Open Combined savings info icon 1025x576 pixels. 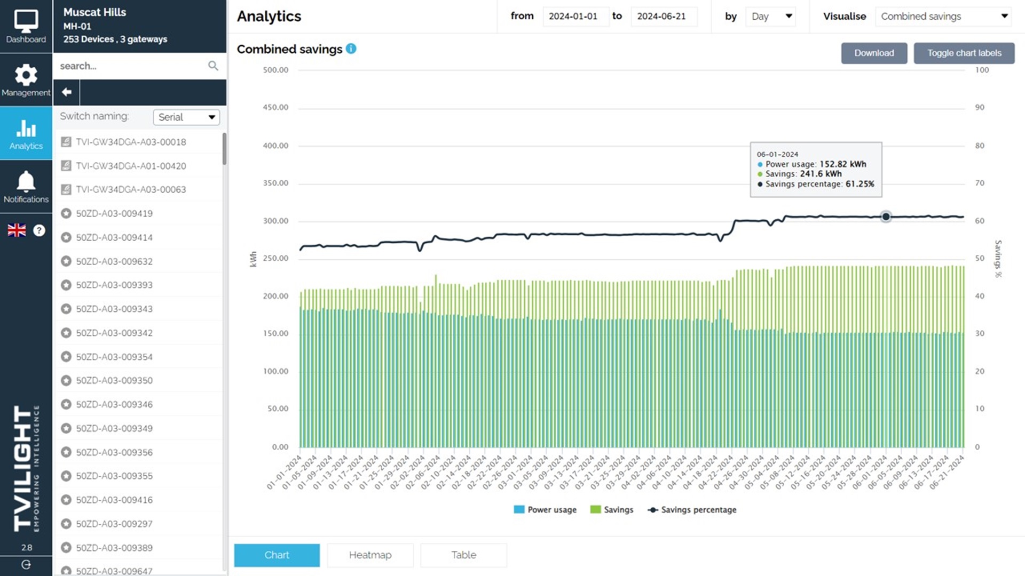(351, 49)
